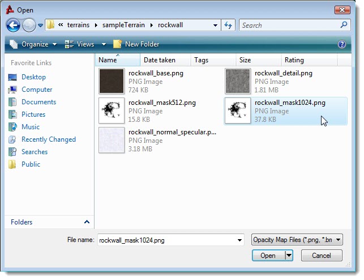The image size is (364, 280).
Task: Open the Views dropdown arrow
Action: [104, 44]
